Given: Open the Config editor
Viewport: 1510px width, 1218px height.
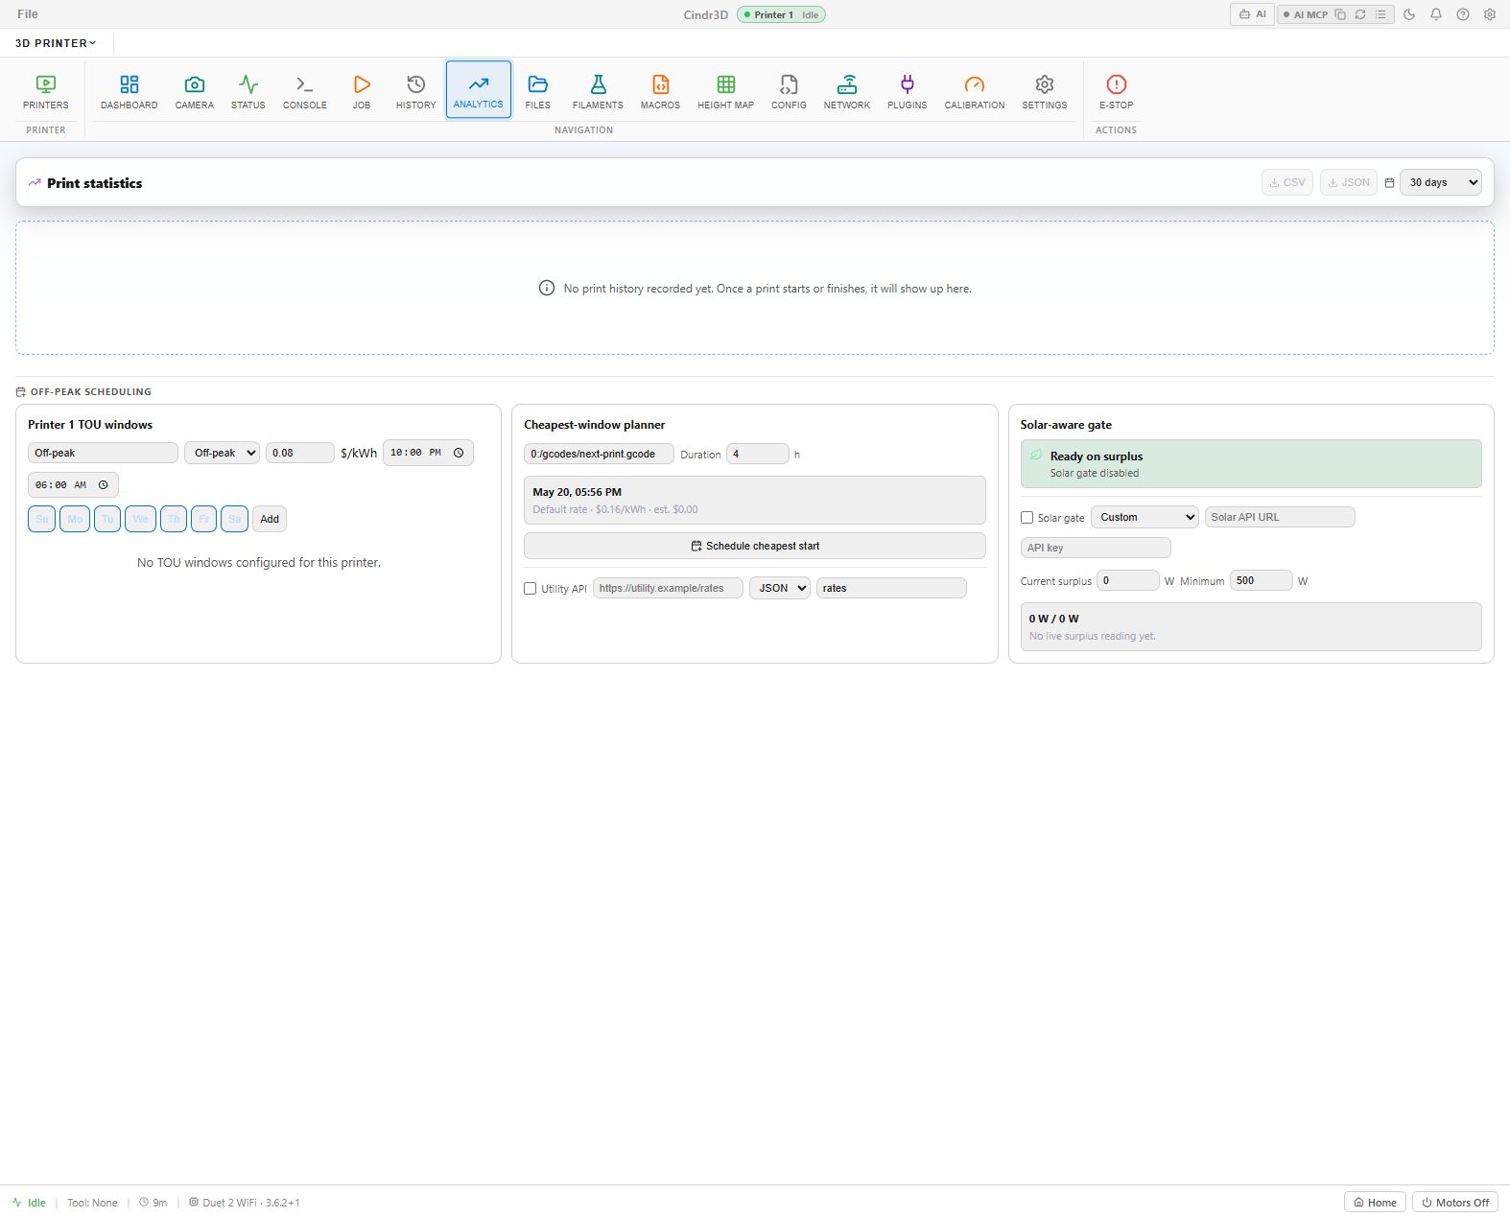Looking at the screenshot, I should tap(789, 92).
